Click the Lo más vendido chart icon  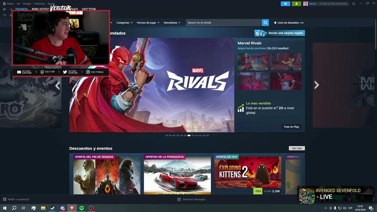click(x=241, y=108)
